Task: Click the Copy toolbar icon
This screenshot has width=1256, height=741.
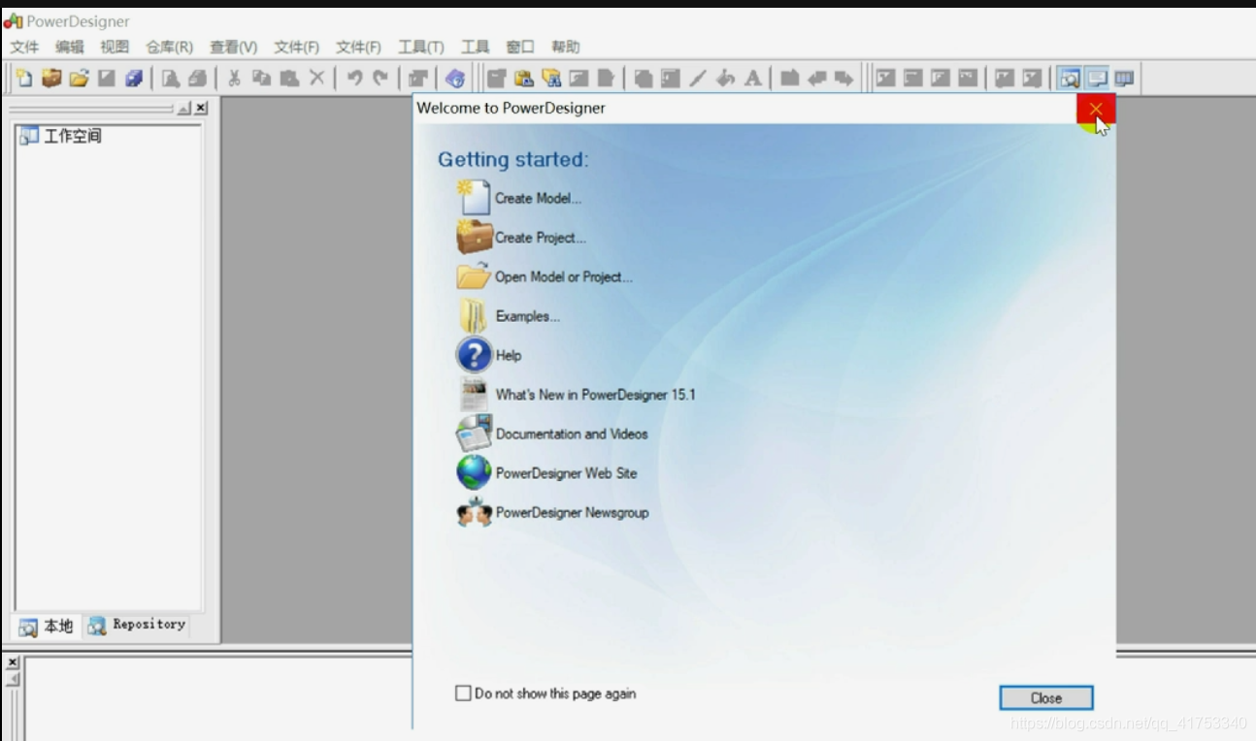Action: coord(262,79)
